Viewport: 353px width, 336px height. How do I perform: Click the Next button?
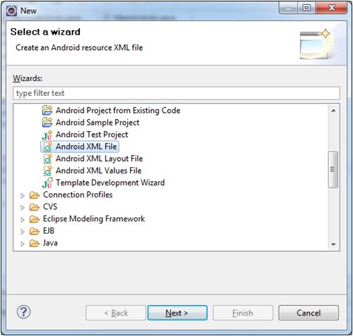177,313
